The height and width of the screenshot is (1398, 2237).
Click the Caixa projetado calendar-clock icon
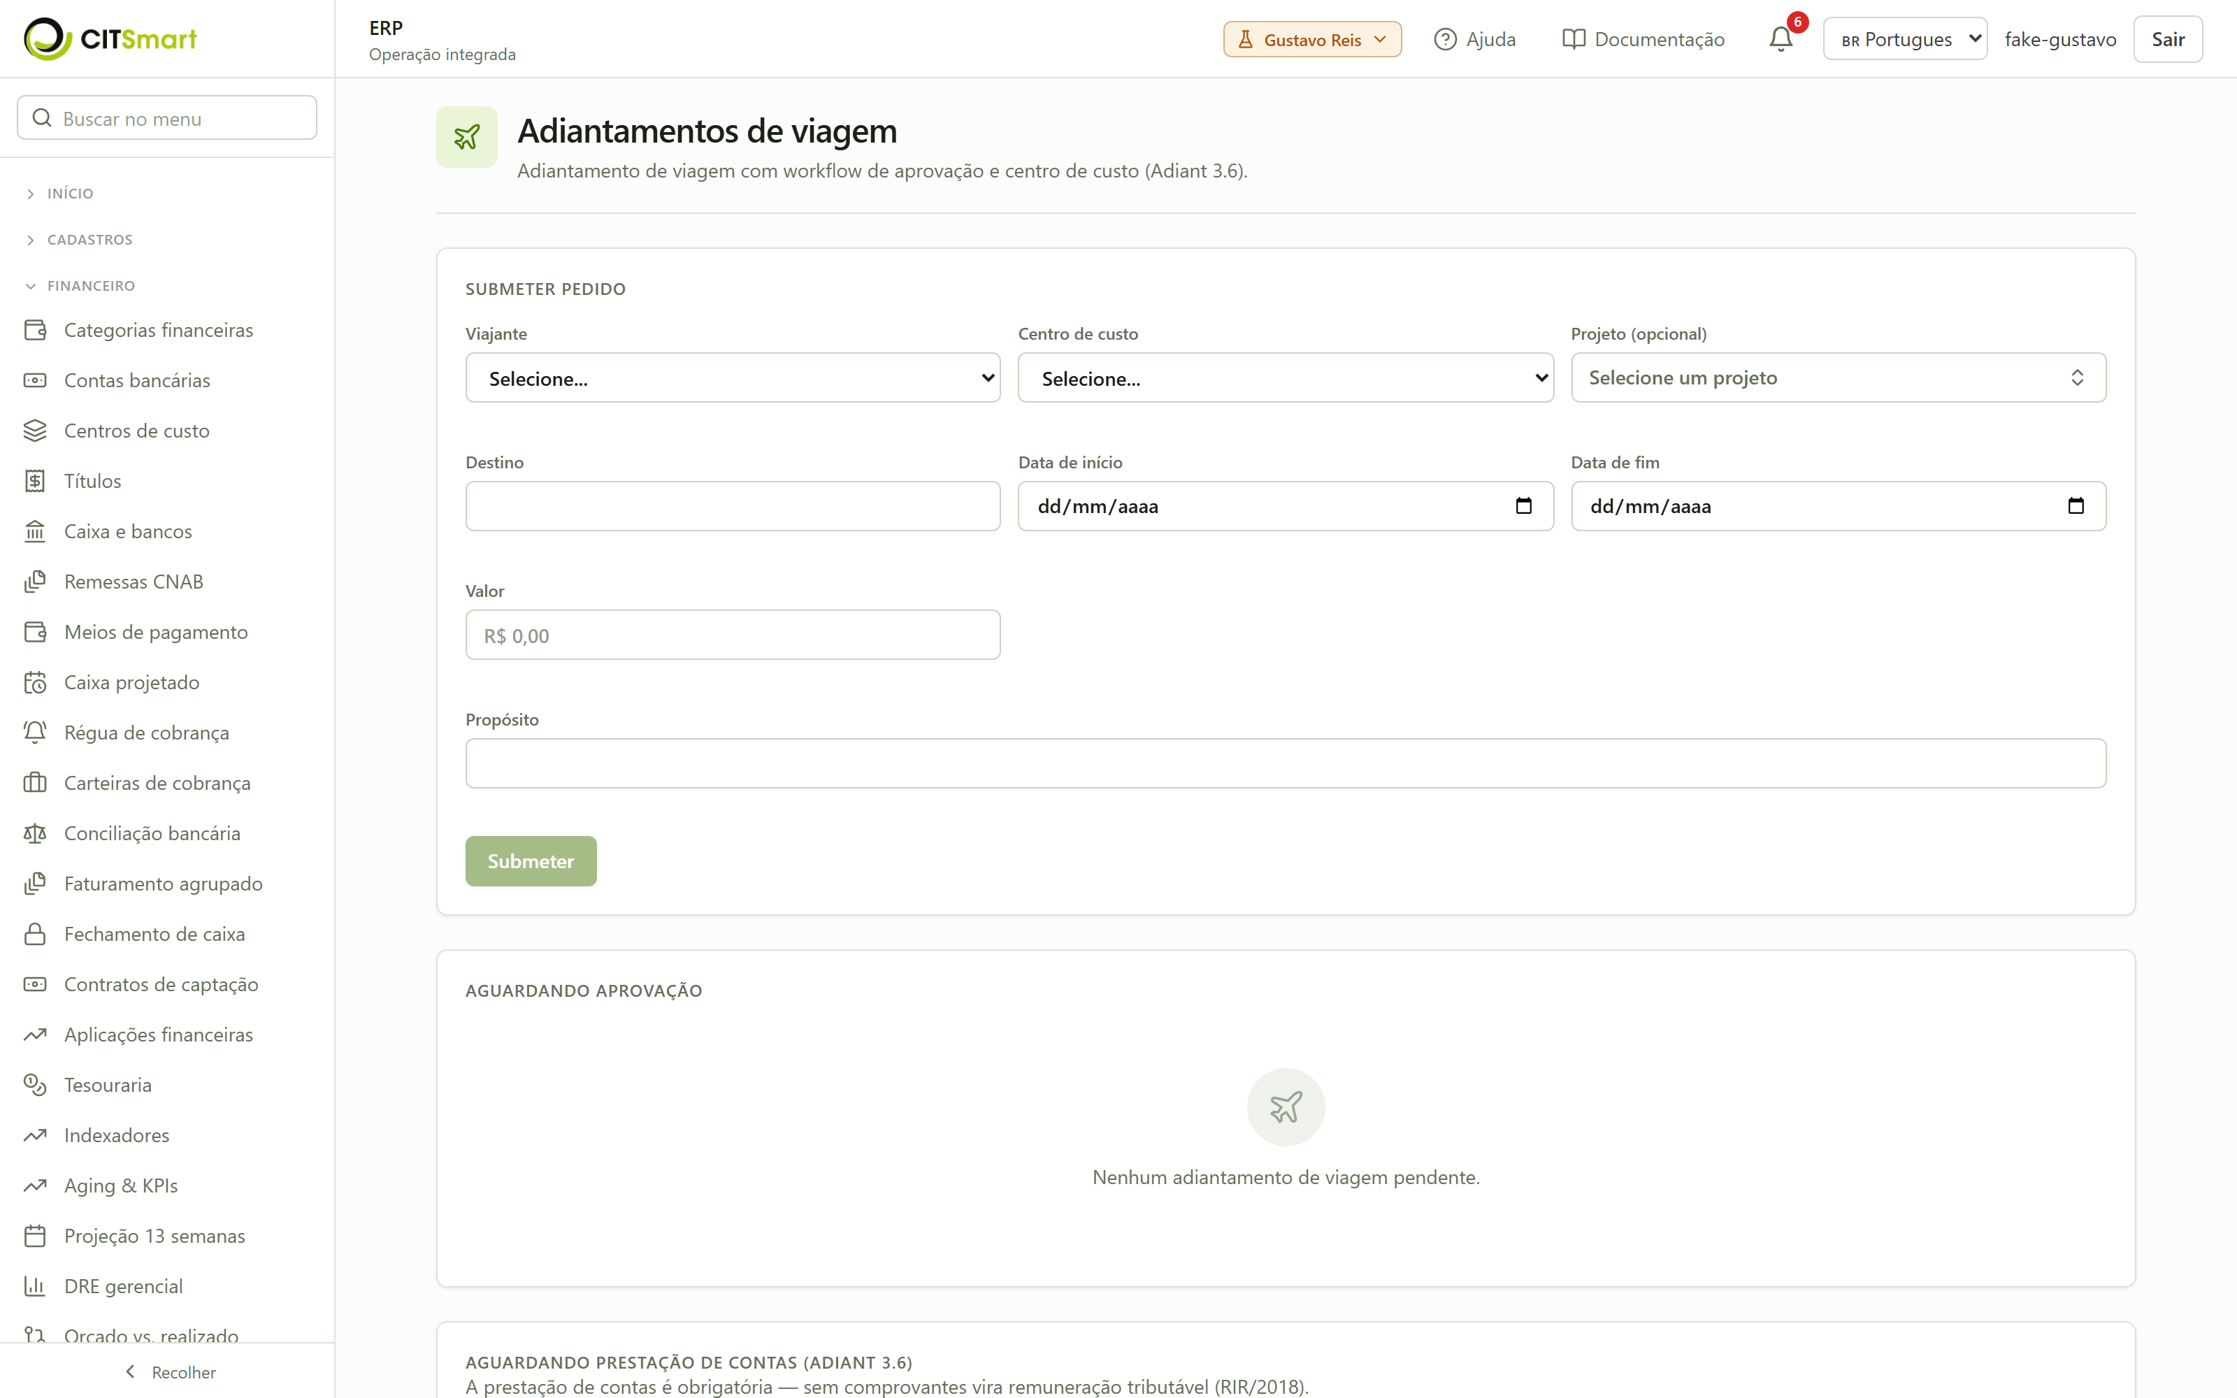point(35,682)
